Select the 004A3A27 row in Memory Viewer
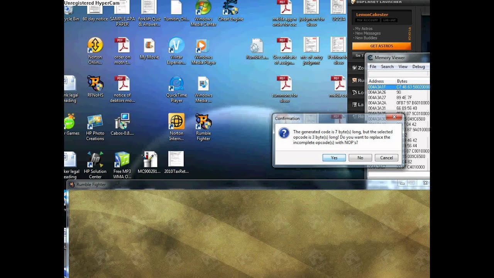This screenshot has width=494, height=278. point(398,98)
